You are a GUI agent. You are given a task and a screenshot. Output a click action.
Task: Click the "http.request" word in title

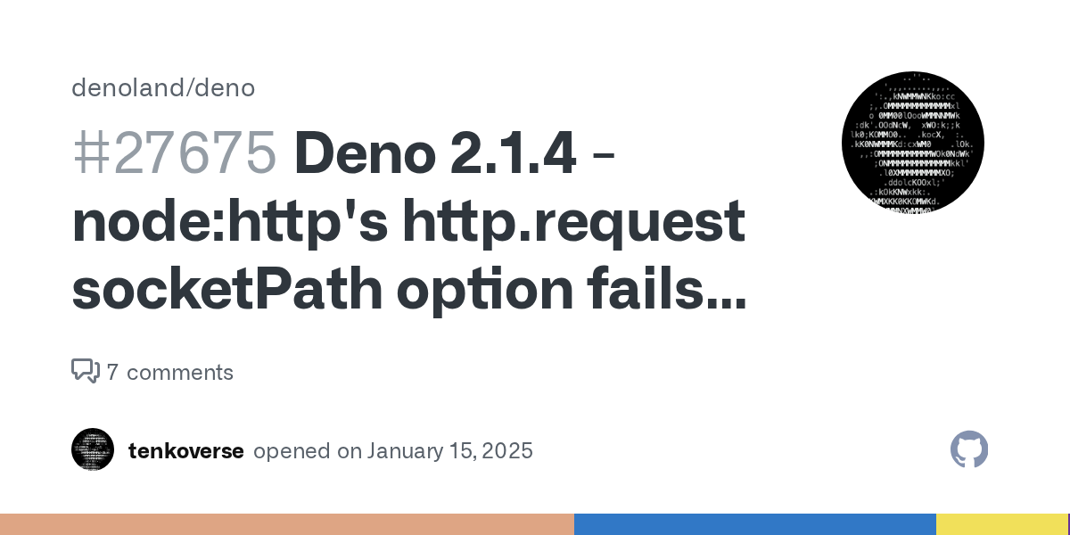(573, 221)
